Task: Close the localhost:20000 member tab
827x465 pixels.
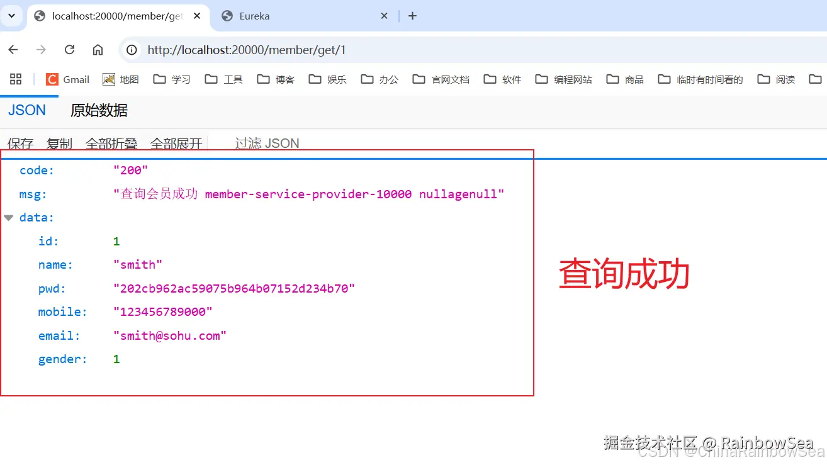Action: coord(197,16)
